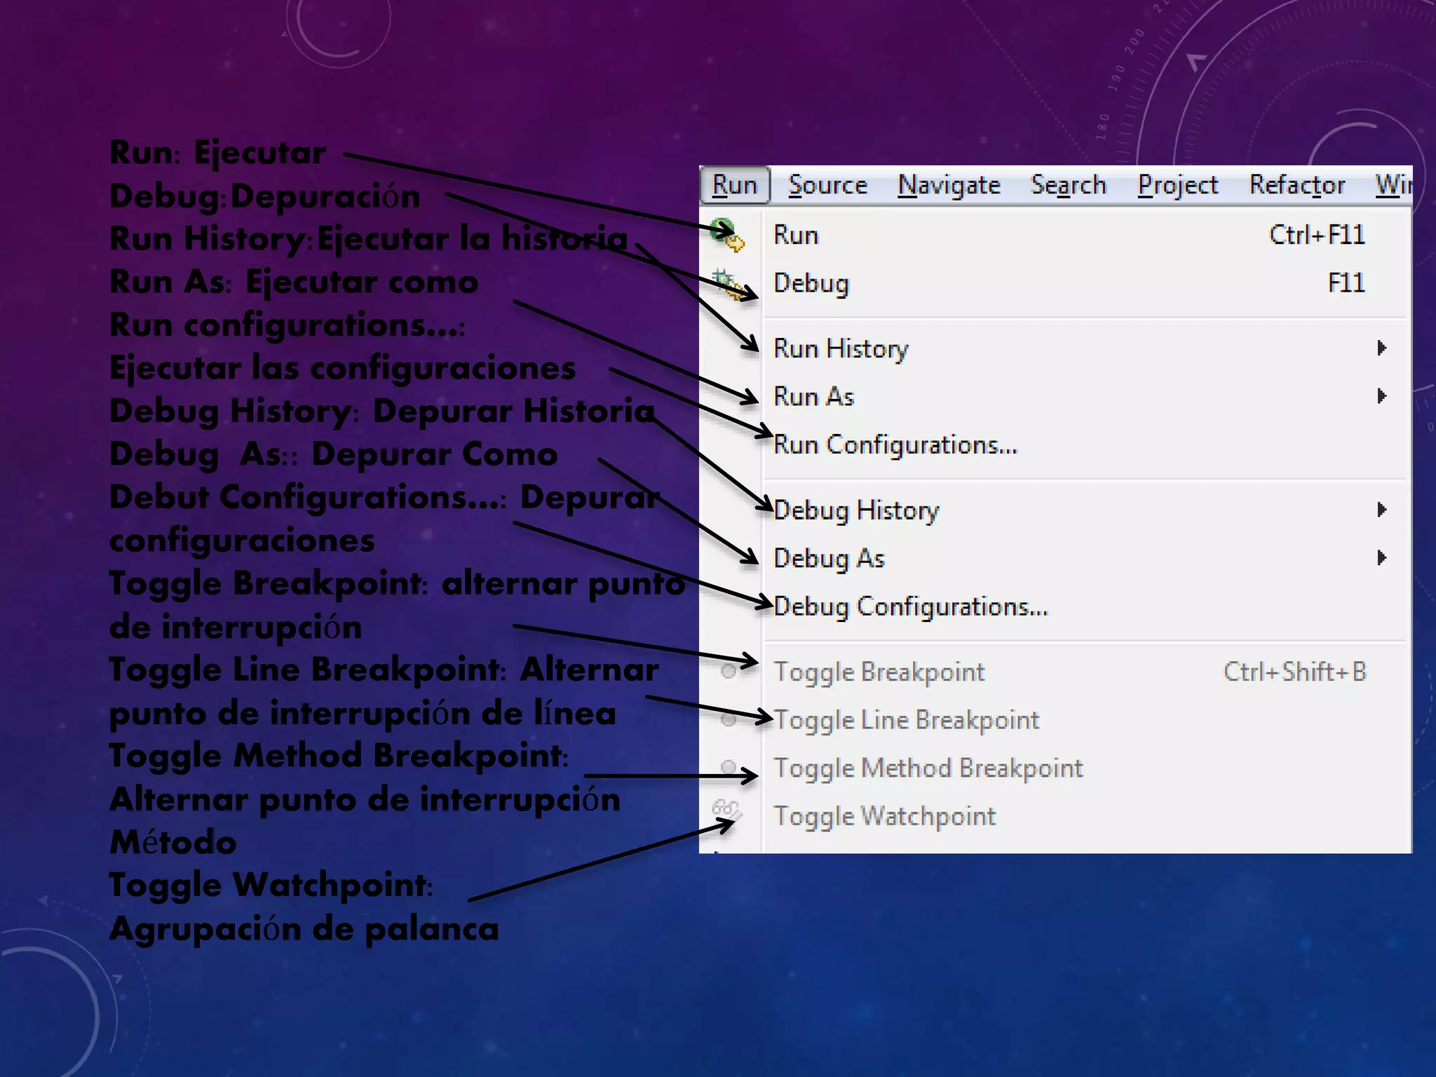Open the Project menu
1436x1077 pixels.
(x=1177, y=185)
